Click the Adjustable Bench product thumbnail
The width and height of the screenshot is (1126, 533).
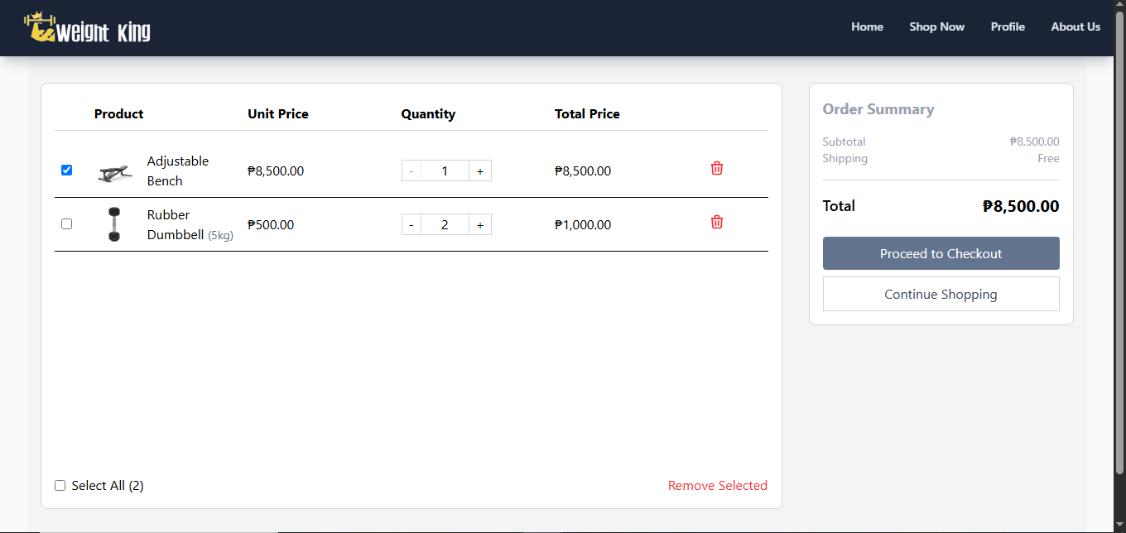(x=114, y=172)
